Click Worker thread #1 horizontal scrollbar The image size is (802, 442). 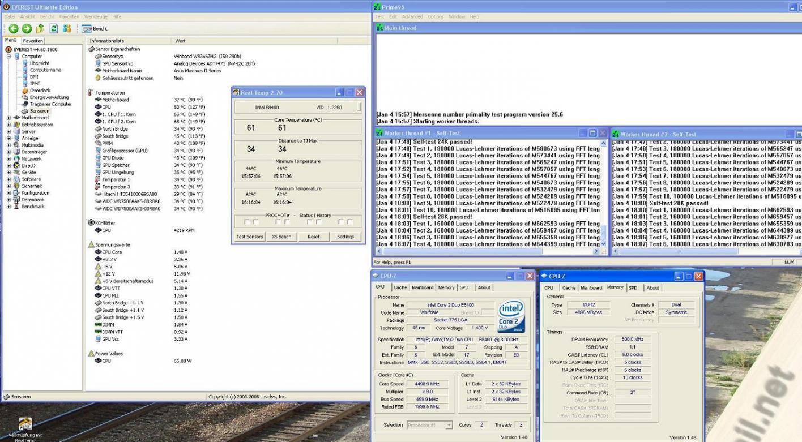[487, 251]
